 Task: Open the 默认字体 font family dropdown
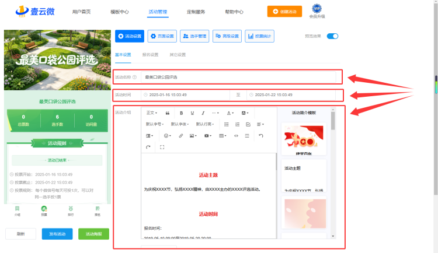pyautogui.click(x=180, y=124)
